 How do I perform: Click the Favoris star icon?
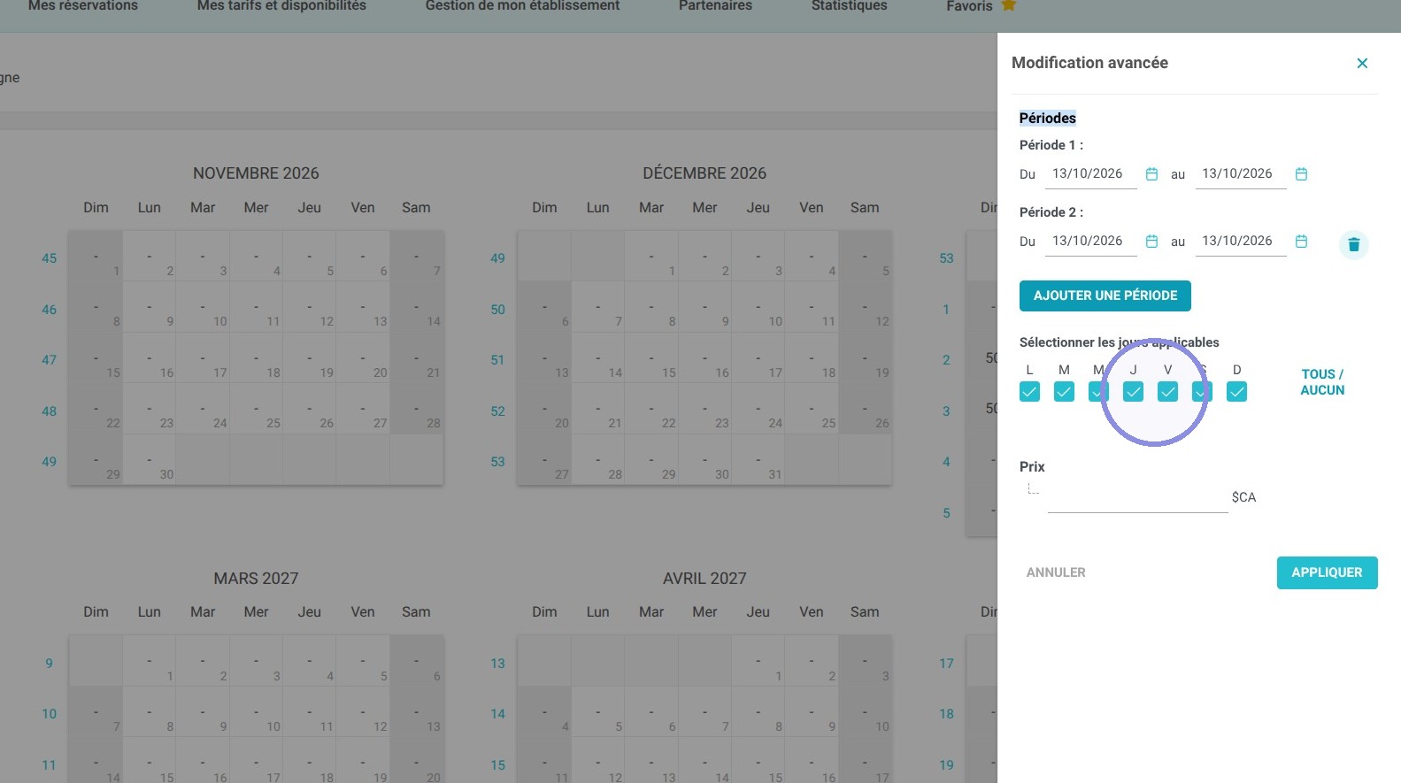click(1008, 5)
